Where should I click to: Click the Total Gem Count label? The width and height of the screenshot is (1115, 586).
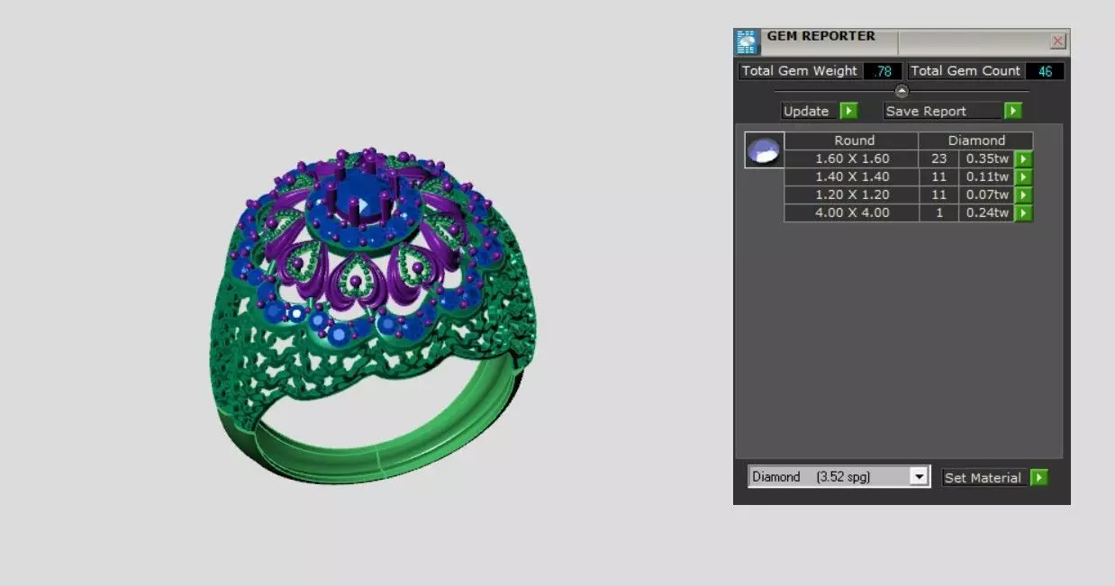coord(965,71)
